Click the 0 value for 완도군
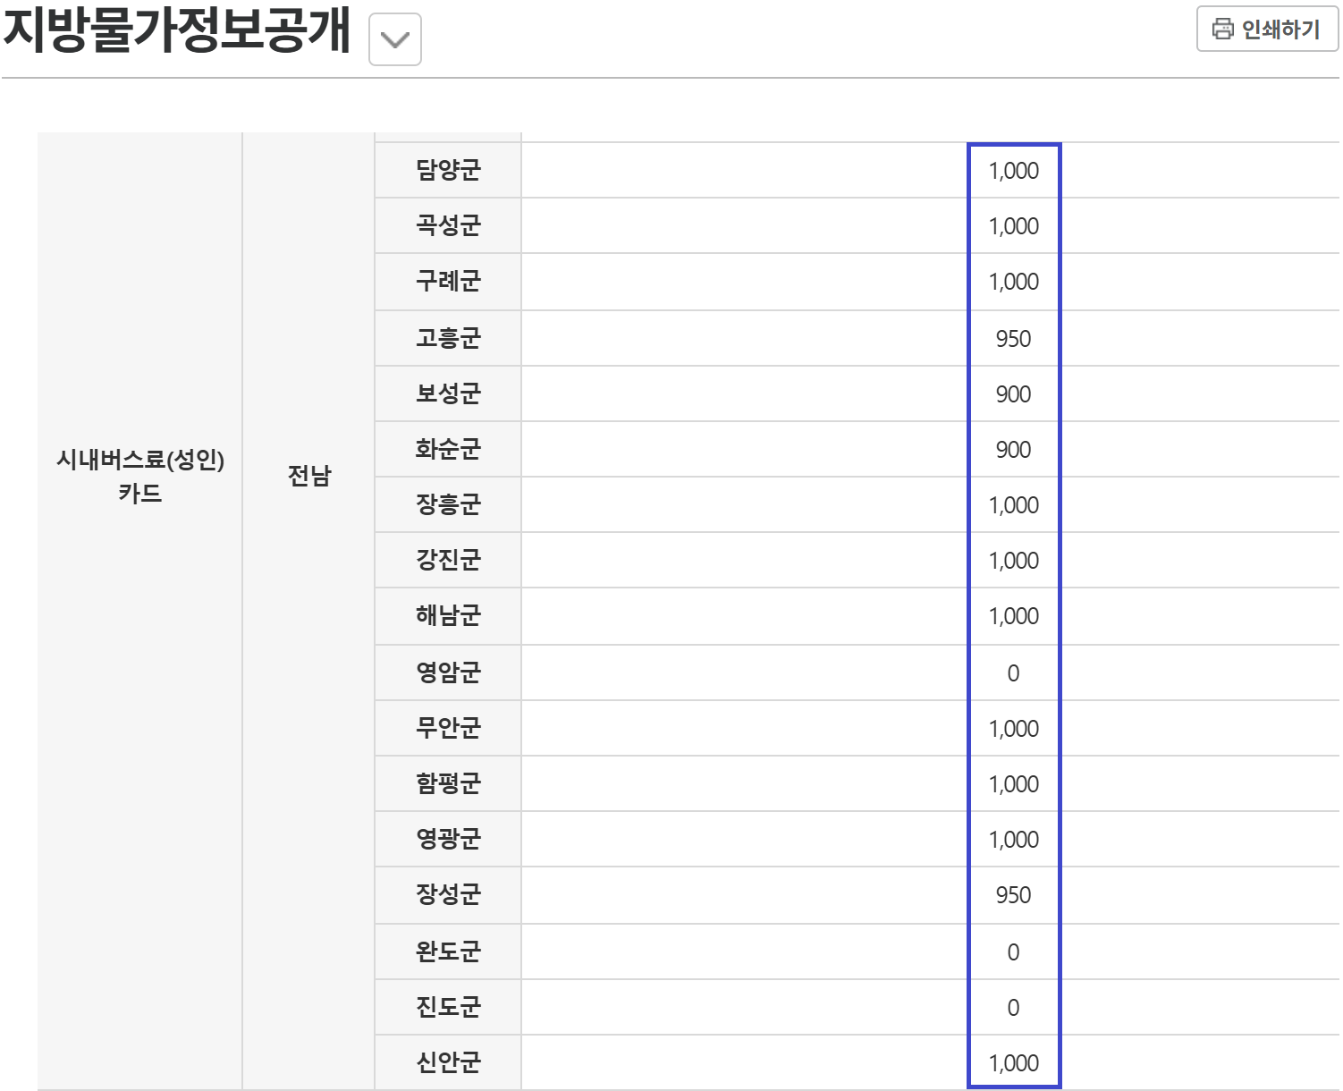This screenshot has height=1091, width=1343. click(1013, 952)
